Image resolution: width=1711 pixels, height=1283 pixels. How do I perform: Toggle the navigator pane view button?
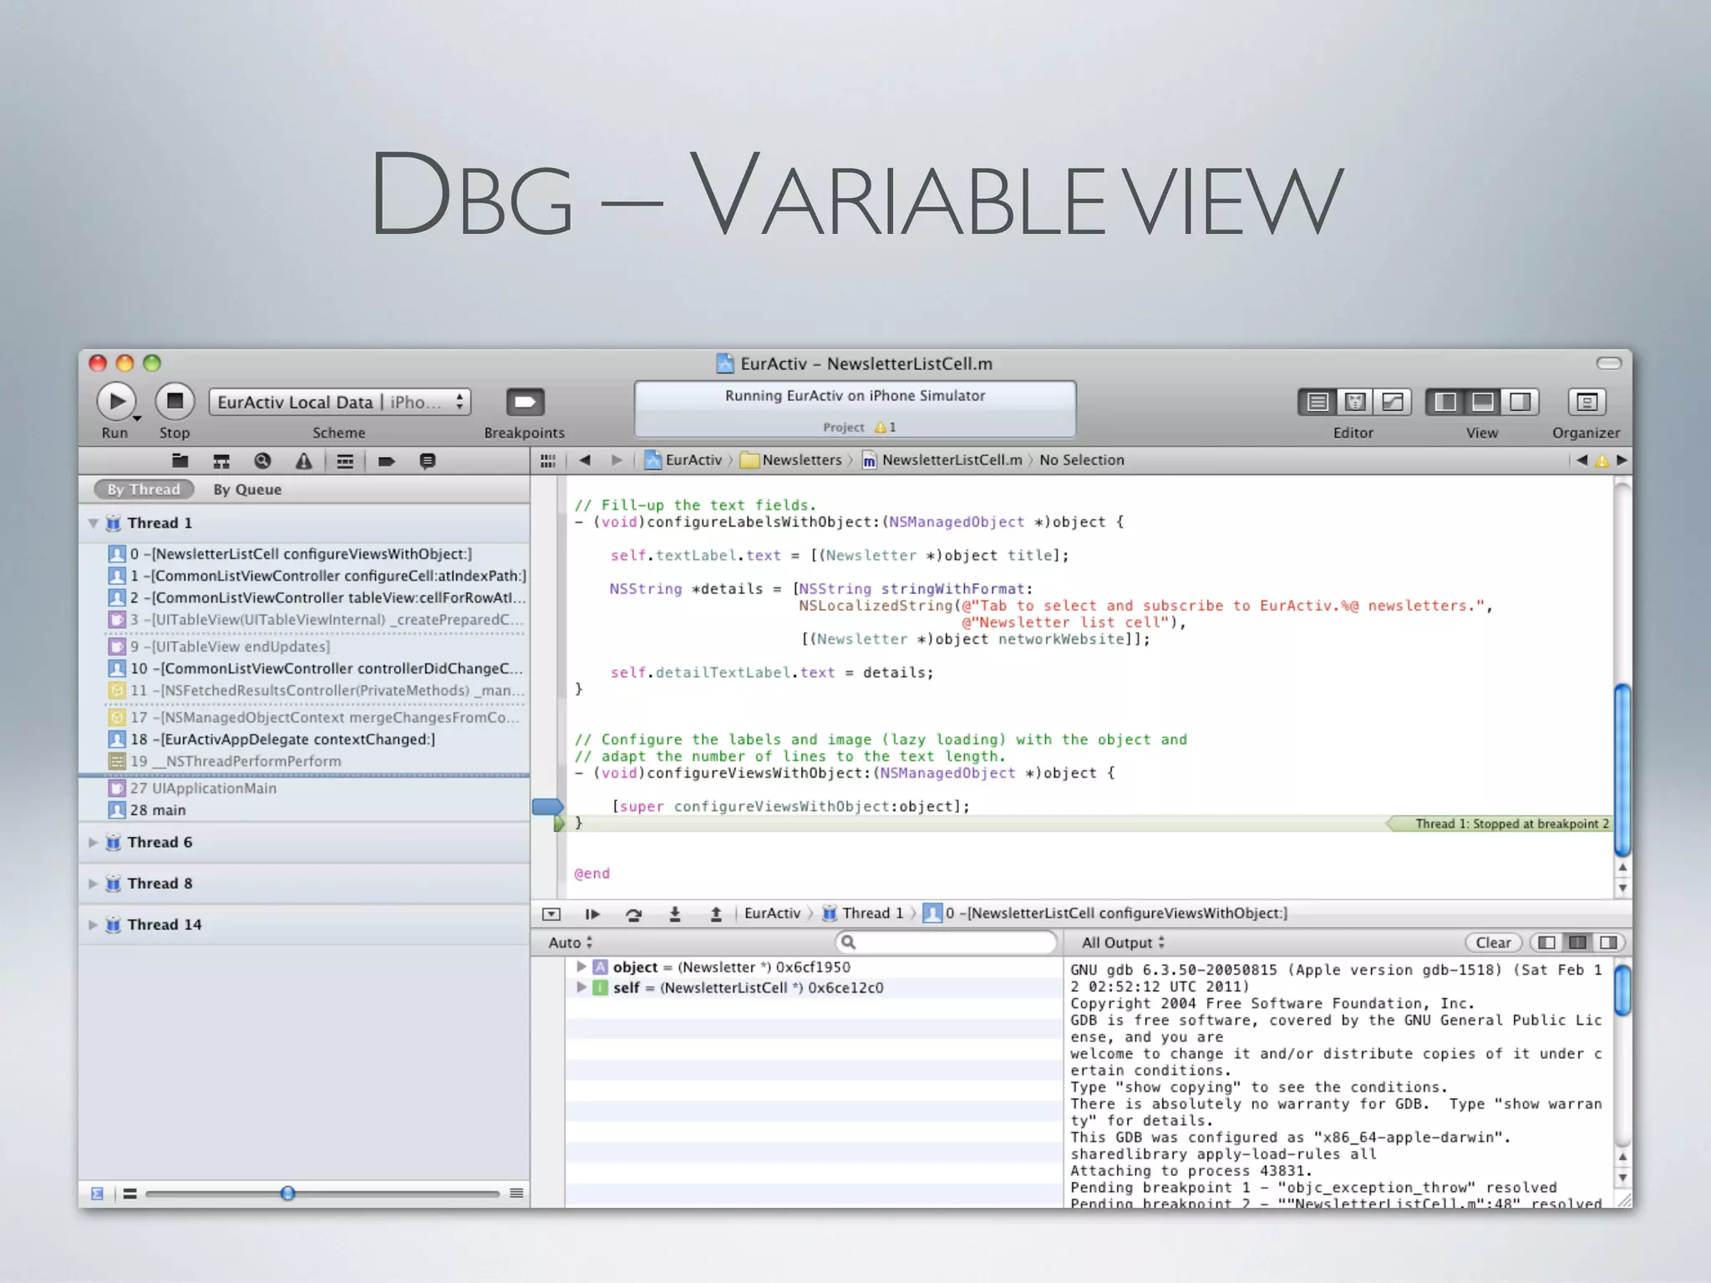pos(1445,402)
